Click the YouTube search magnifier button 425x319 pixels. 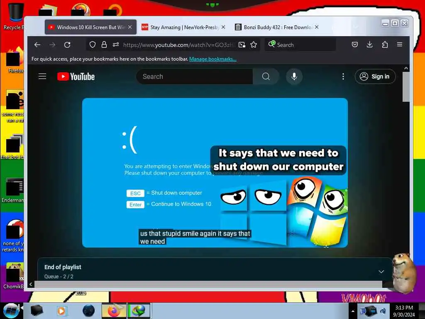(266, 76)
